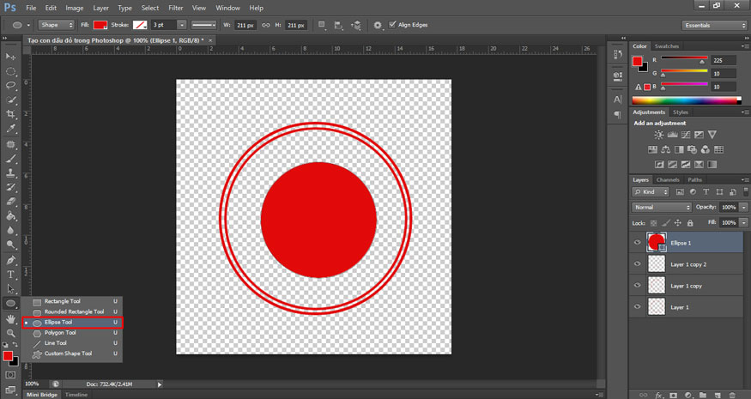Hide the Ellipse 1 layer

(x=638, y=243)
